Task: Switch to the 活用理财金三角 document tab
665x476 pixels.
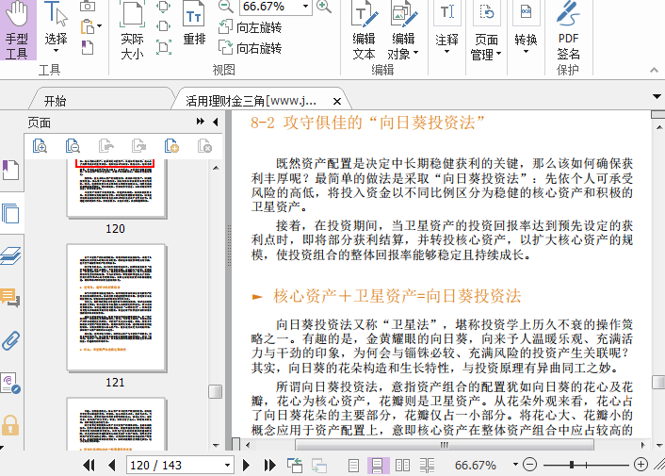Action: (251, 101)
